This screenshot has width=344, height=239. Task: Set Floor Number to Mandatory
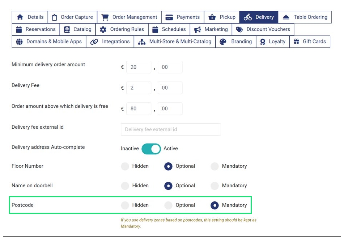pos(215,166)
